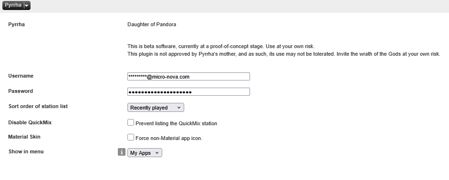This screenshot has height=180, width=449.
Task: Tick the Force non-Material app icon checkbox
Action: click(x=131, y=137)
